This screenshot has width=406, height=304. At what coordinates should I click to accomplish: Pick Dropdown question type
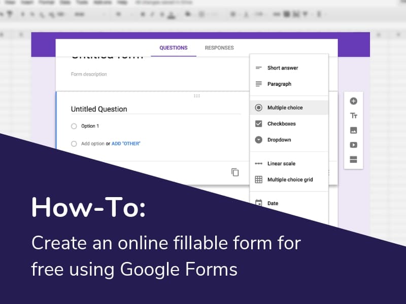click(289, 140)
